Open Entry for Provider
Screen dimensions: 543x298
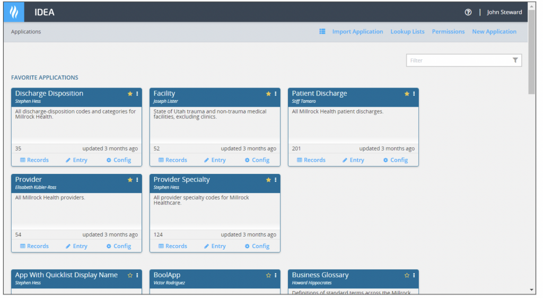76,246
